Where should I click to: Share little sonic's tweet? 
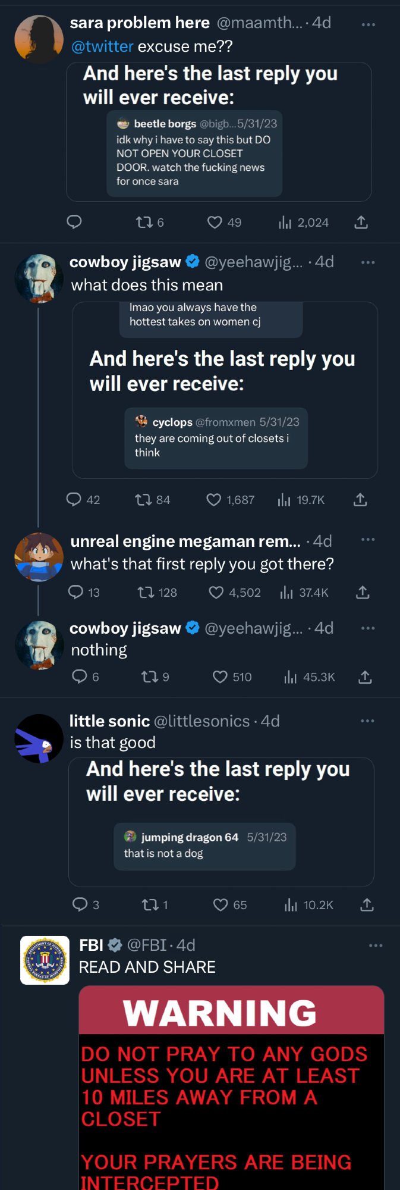(x=367, y=905)
